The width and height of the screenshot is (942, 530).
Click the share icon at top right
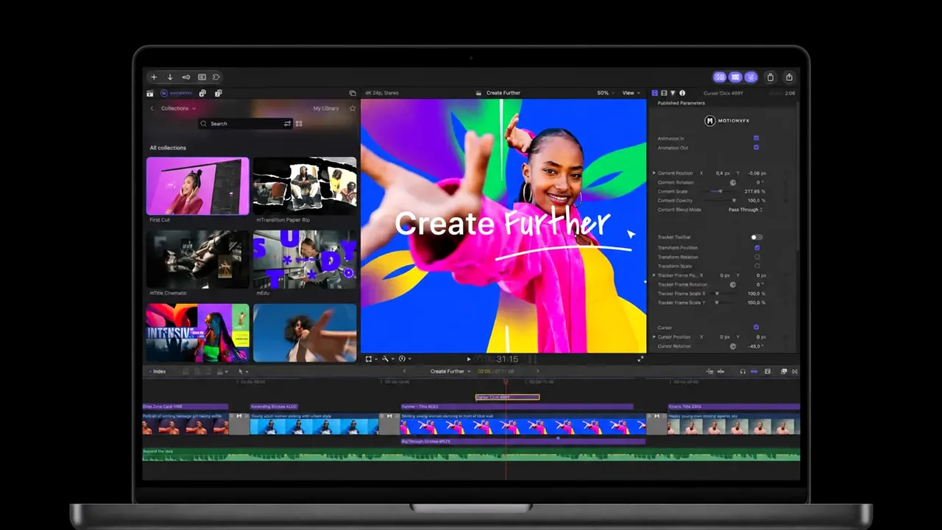[789, 77]
